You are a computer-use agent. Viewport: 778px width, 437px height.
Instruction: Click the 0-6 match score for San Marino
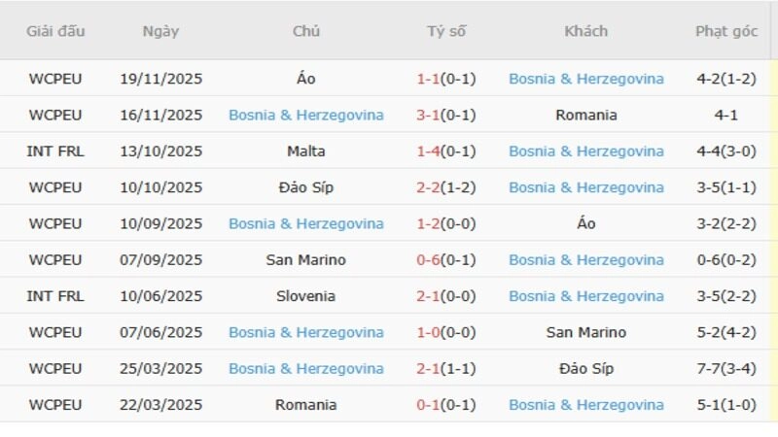click(428, 260)
